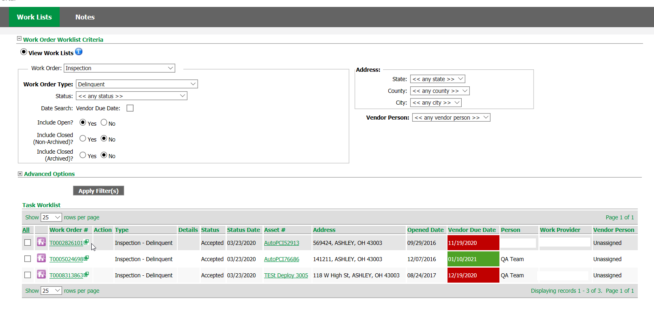Viewport: 654px width, 311px height.
Task: Expand the Advanced Options section
Action: pos(20,174)
